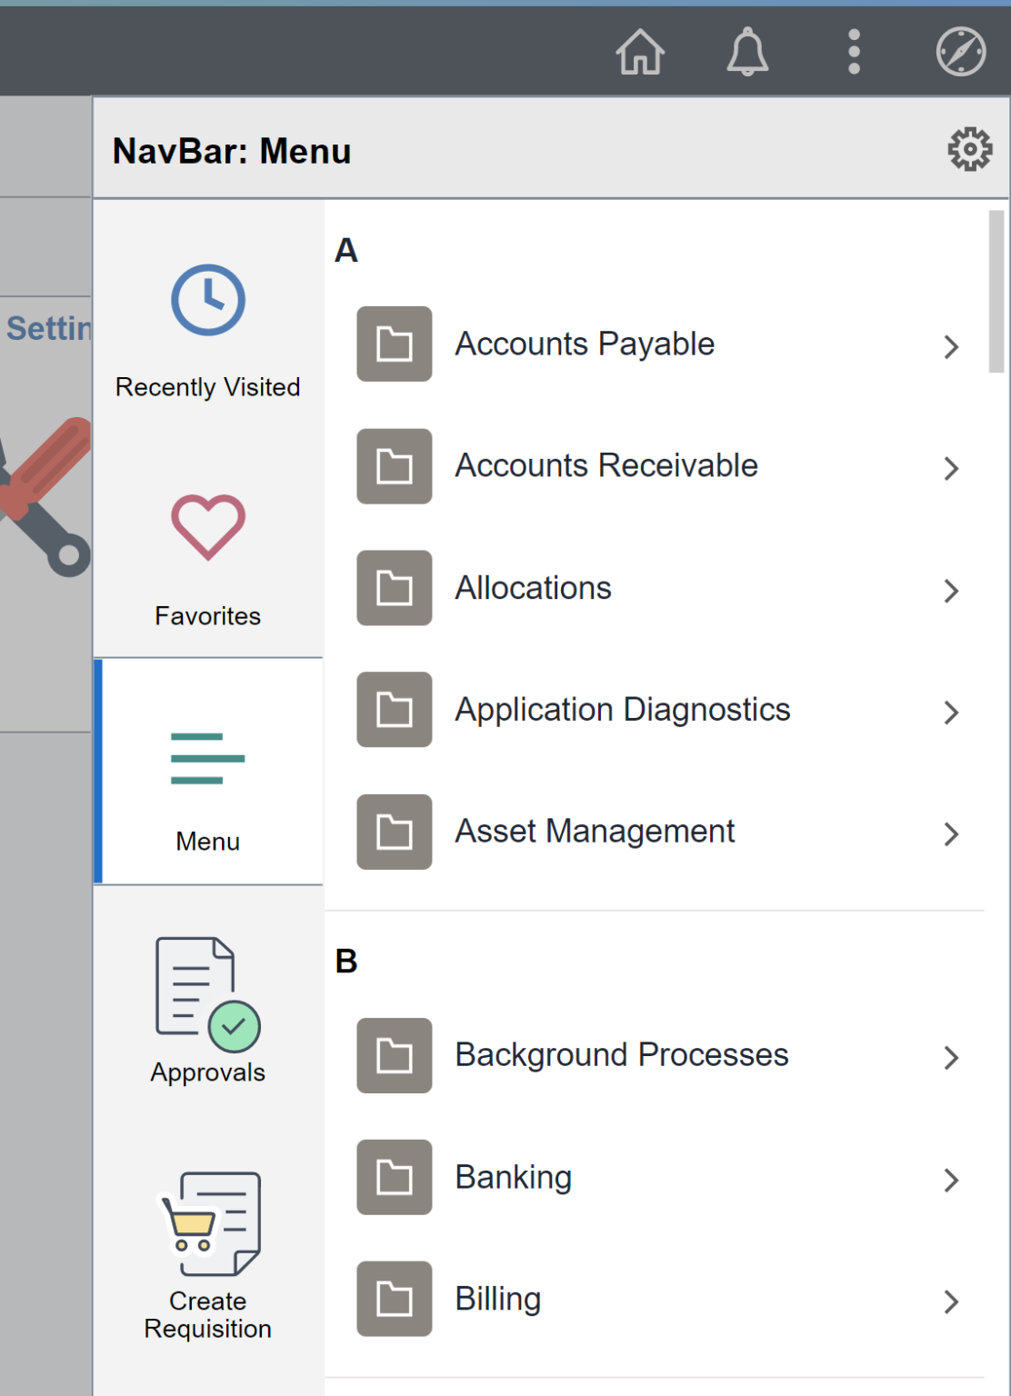Expand the Background Processes submenu
This screenshot has height=1396, width=1011.
tap(951, 1057)
